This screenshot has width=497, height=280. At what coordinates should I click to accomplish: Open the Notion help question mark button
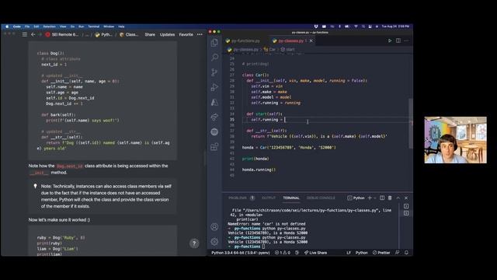click(x=194, y=243)
